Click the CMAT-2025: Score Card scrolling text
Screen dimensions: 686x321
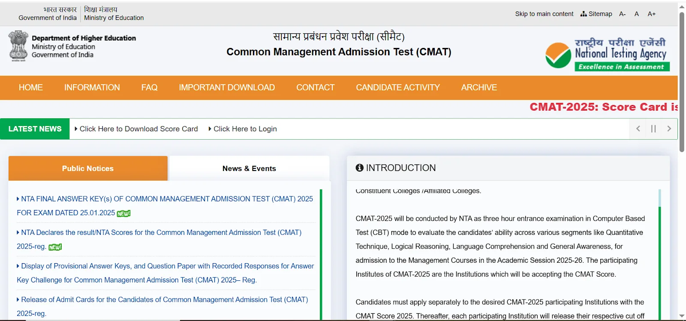(x=603, y=107)
